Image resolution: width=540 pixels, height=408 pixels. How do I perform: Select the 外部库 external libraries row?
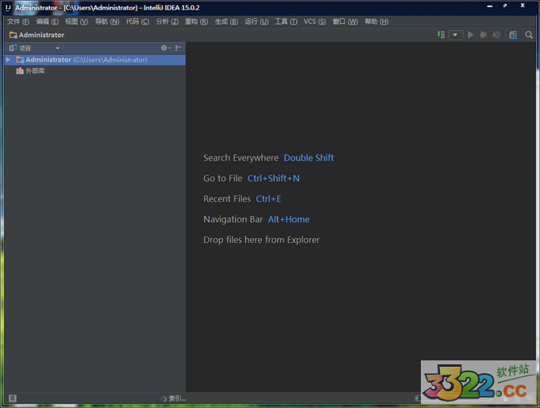point(95,71)
